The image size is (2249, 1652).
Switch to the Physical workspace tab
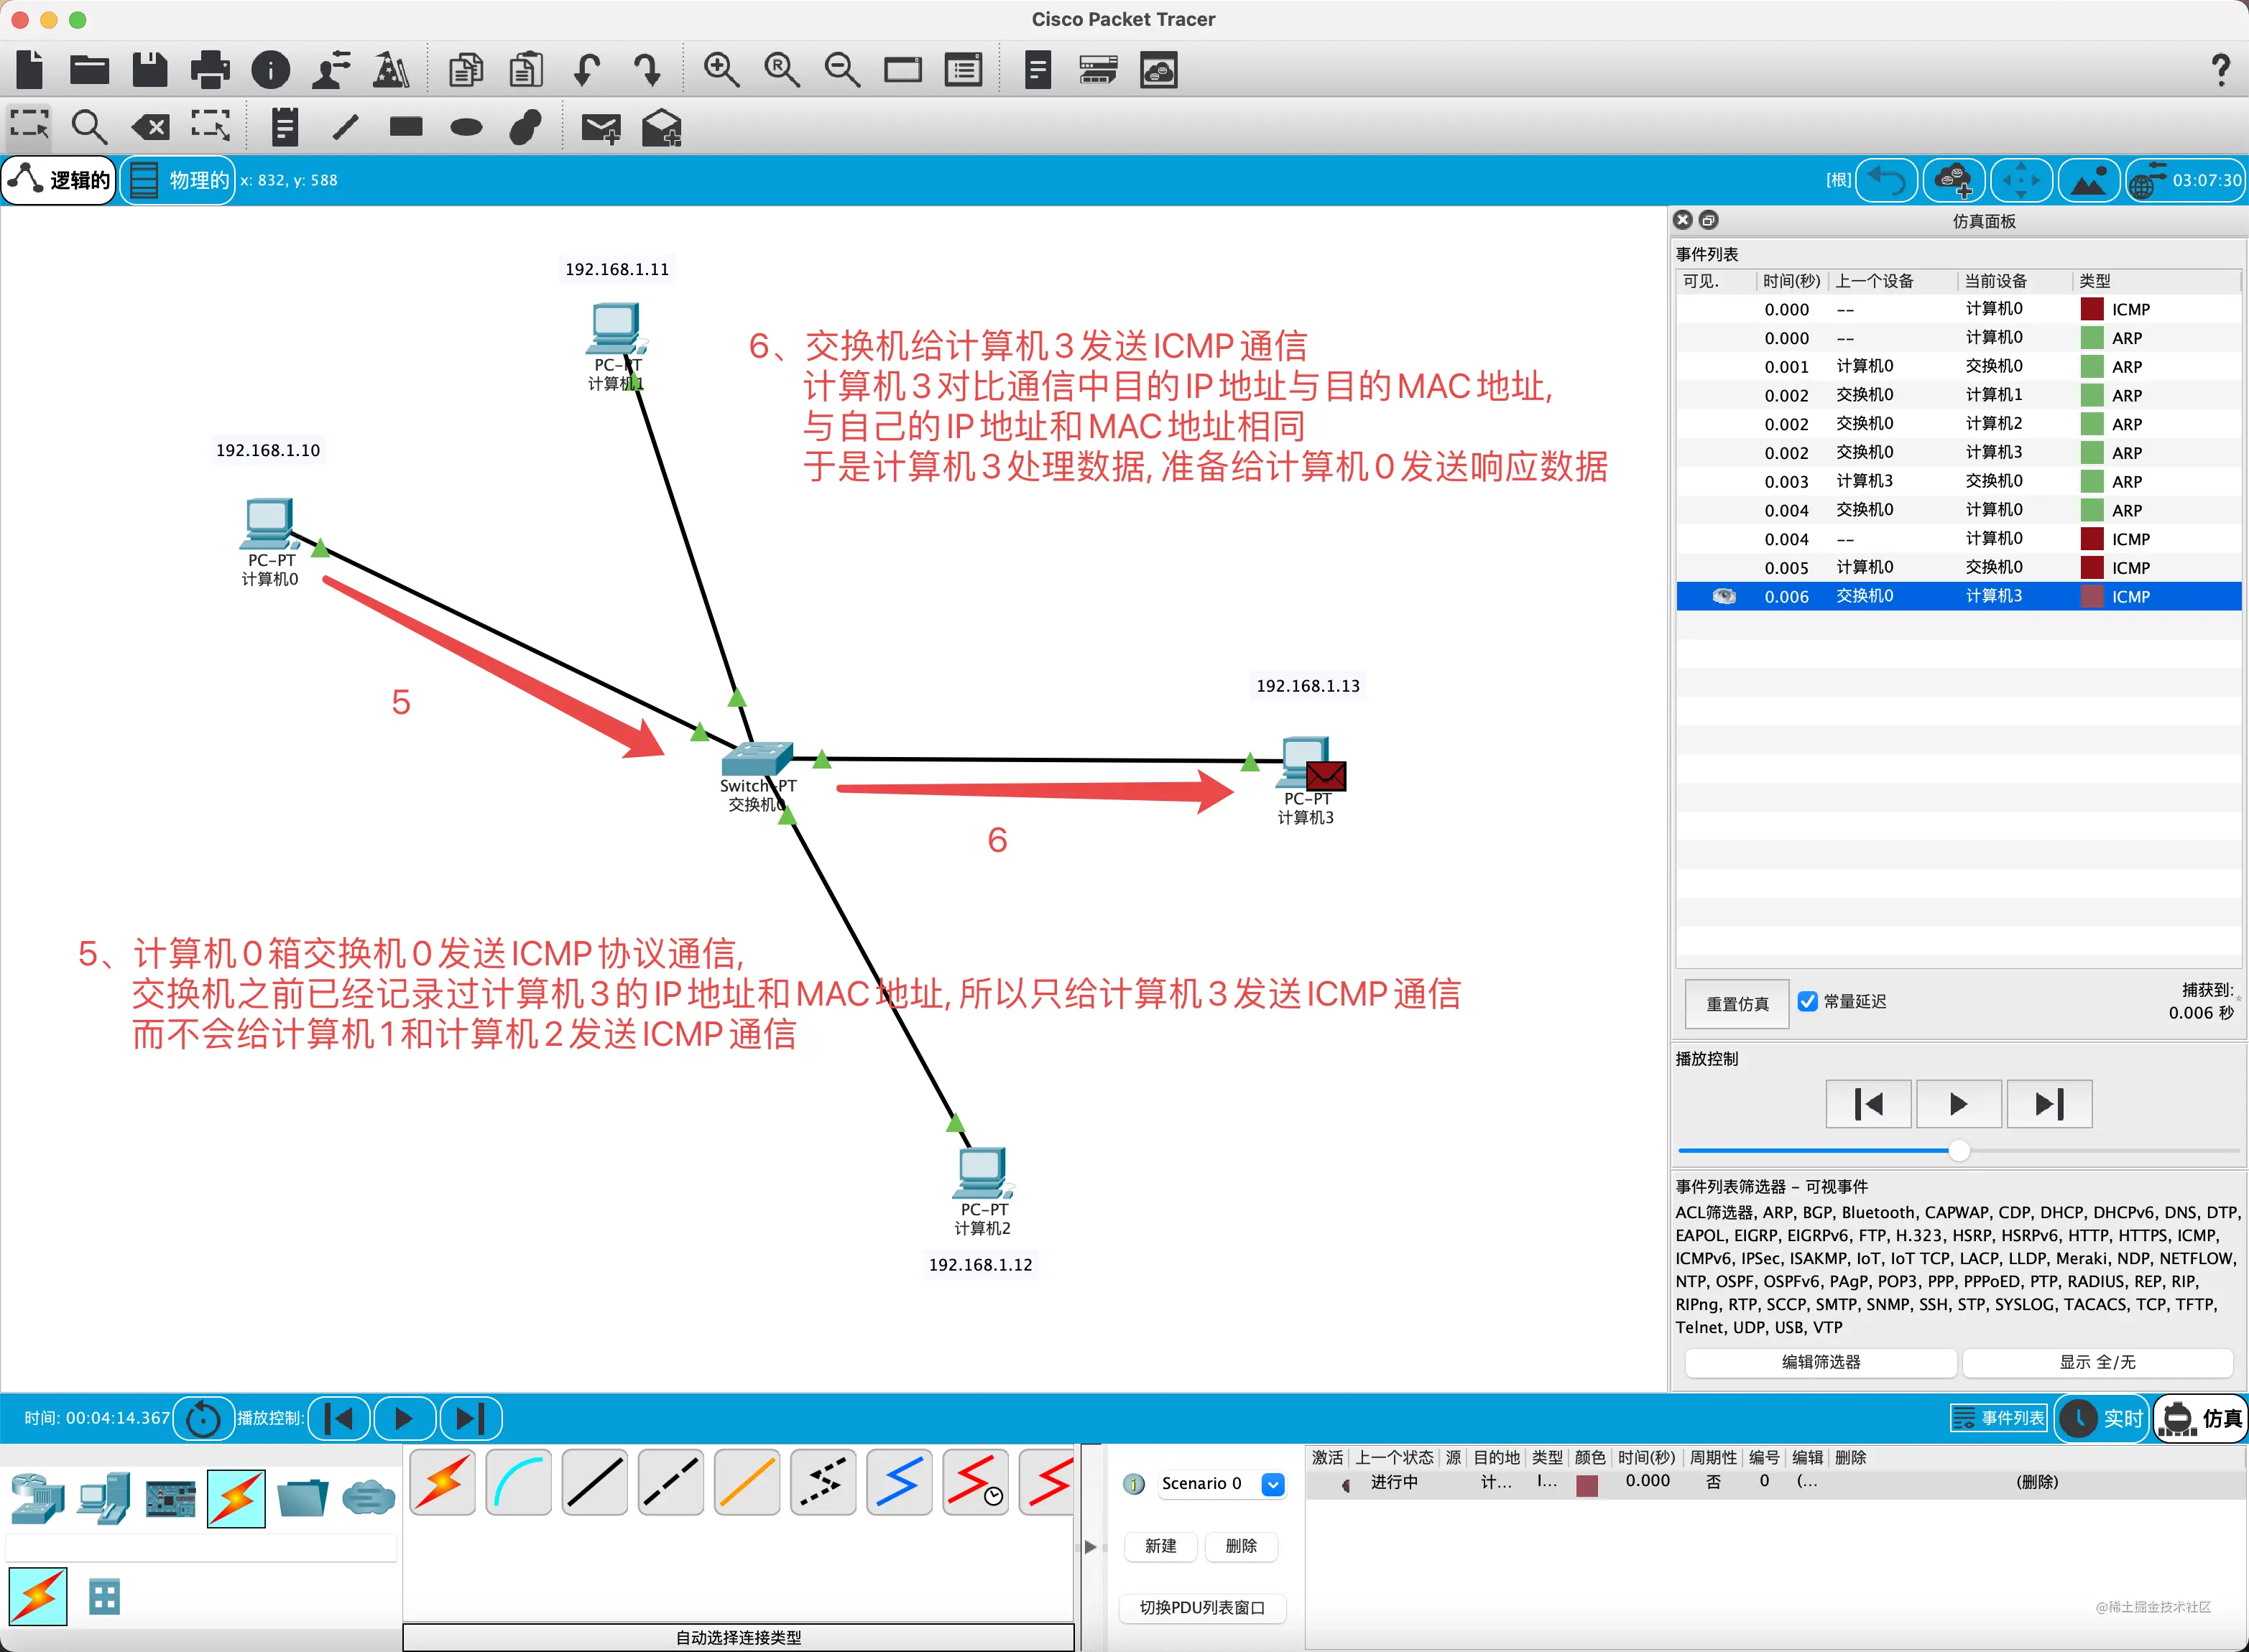[x=178, y=180]
